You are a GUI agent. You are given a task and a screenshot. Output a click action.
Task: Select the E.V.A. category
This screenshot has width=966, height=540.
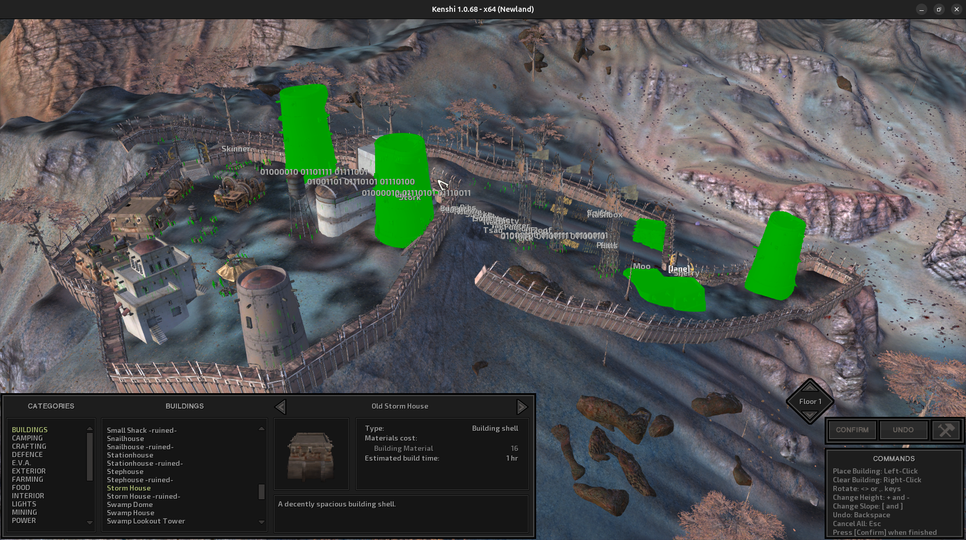[22, 463]
